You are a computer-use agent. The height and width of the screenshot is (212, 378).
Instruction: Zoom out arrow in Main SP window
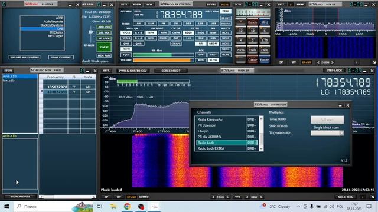213,197
